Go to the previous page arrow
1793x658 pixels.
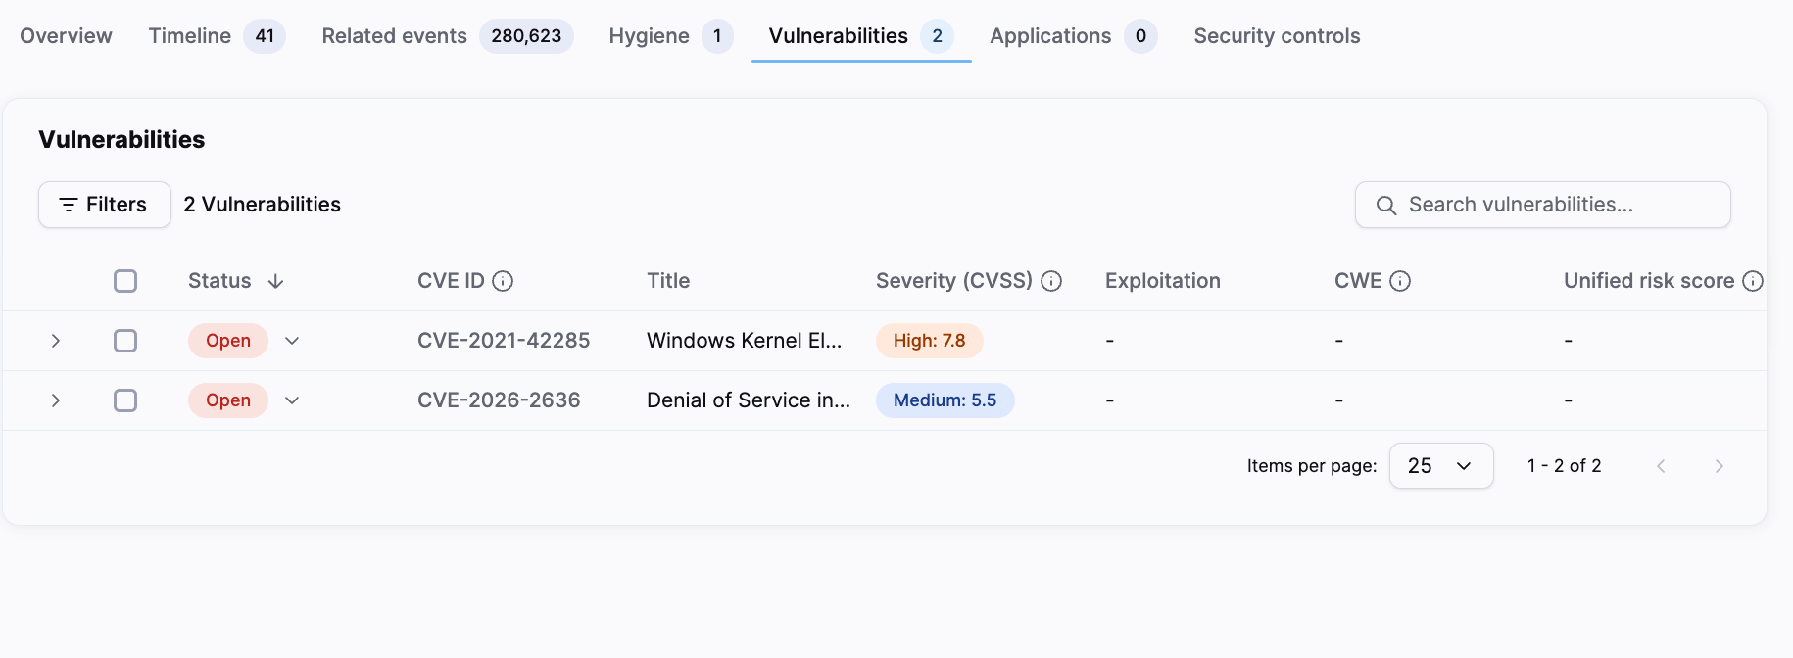click(x=1661, y=466)
